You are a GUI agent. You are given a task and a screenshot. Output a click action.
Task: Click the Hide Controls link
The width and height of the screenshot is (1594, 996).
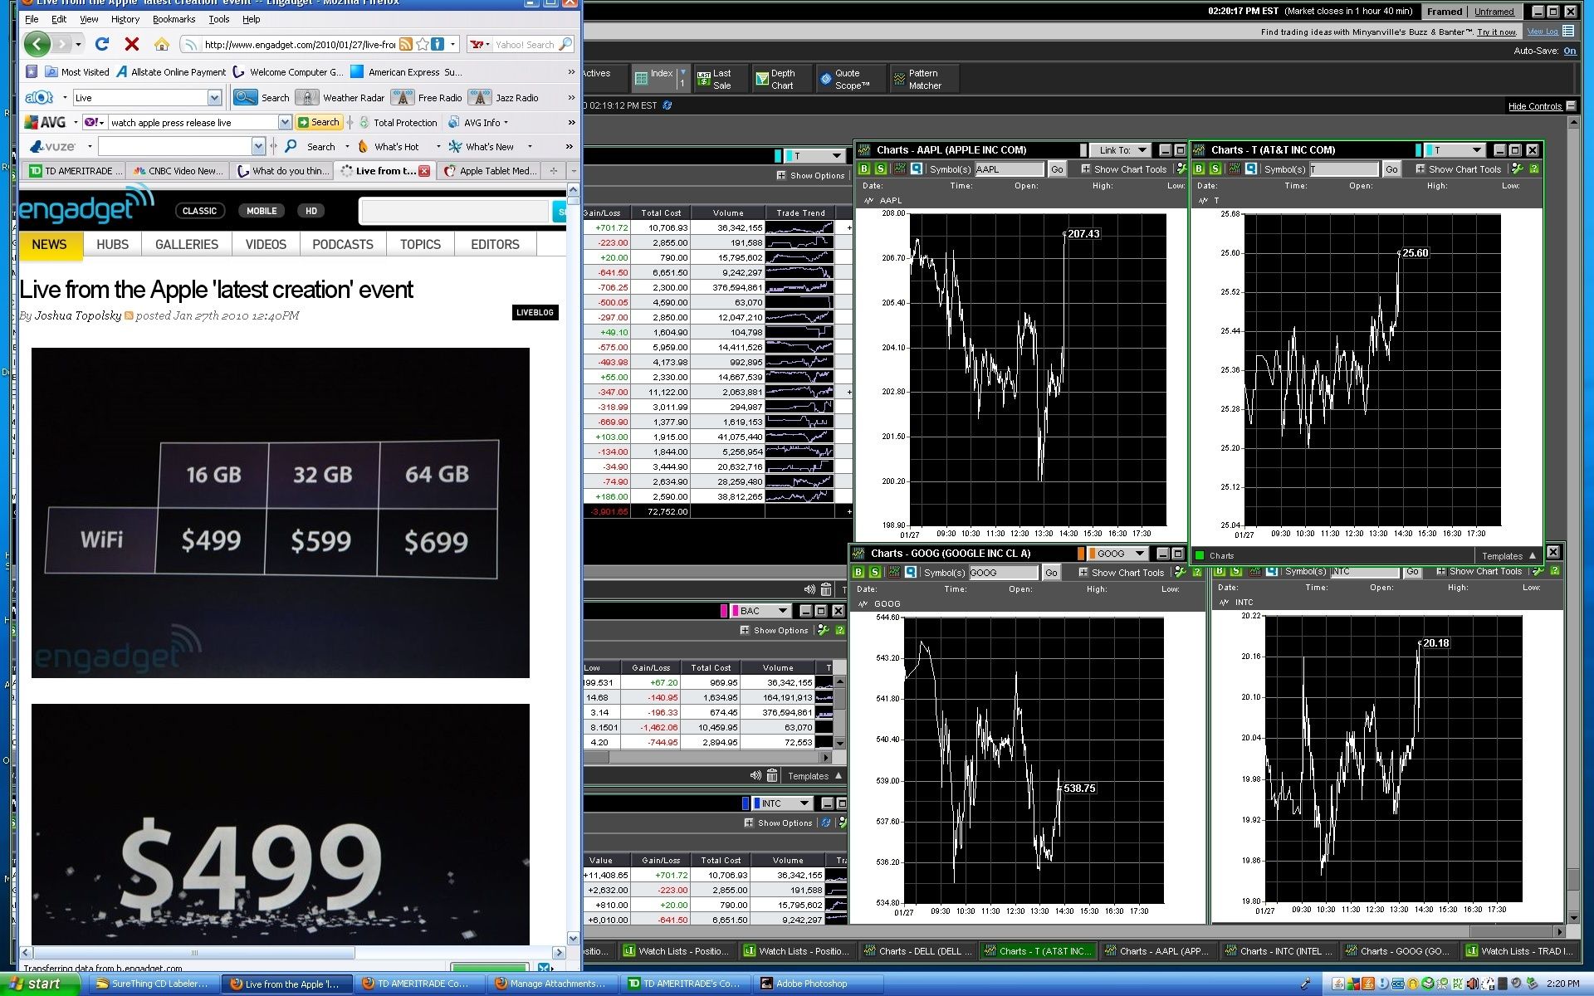click(1534, 106)
